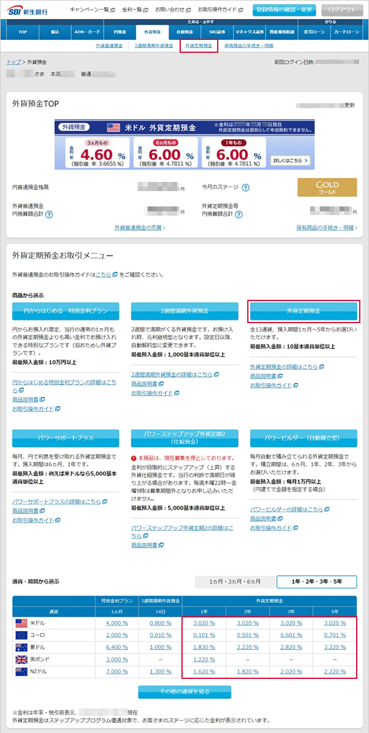Switch to the 1ヵ月・3ヵ月・6ヵ月 tab

point(236,581)
